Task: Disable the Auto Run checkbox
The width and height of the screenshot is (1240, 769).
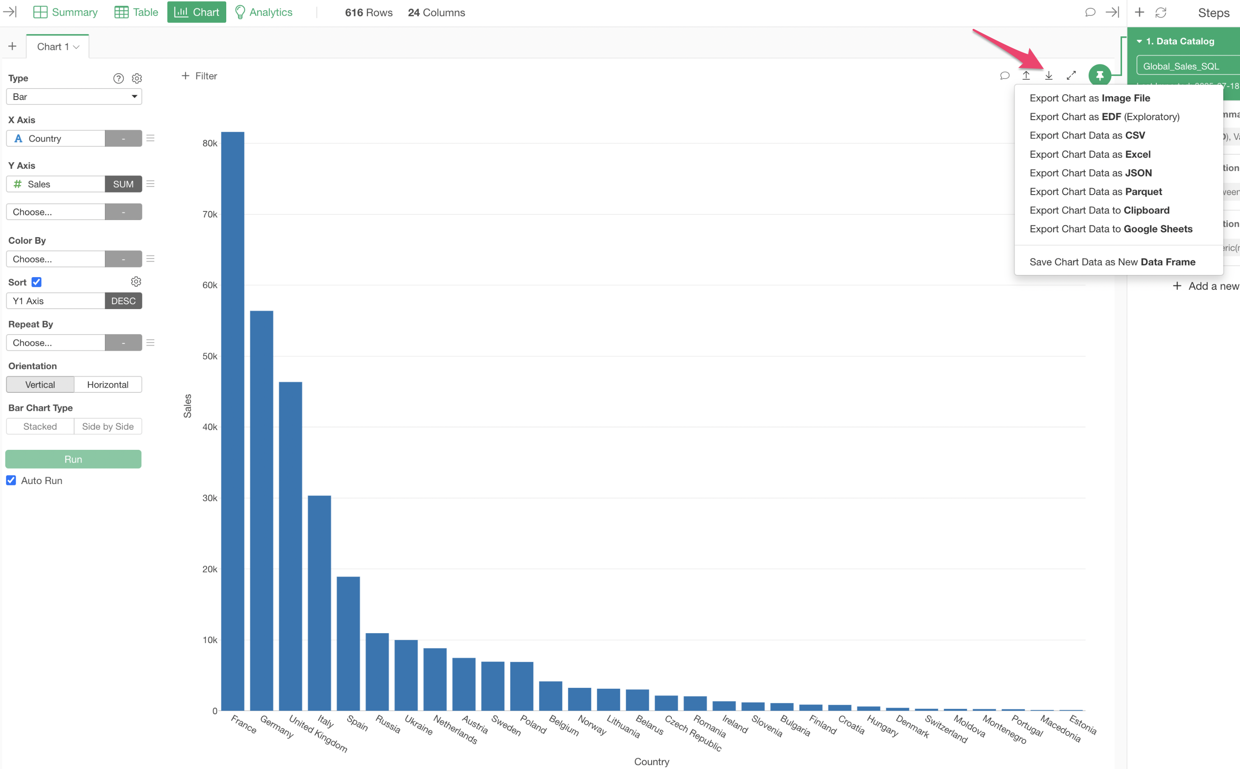Action: point(11,481)
